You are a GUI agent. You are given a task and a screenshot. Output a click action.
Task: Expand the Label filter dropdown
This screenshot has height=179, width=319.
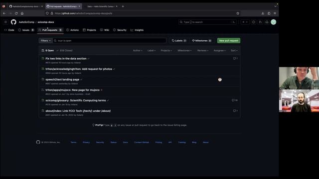[x=152, y=51]
